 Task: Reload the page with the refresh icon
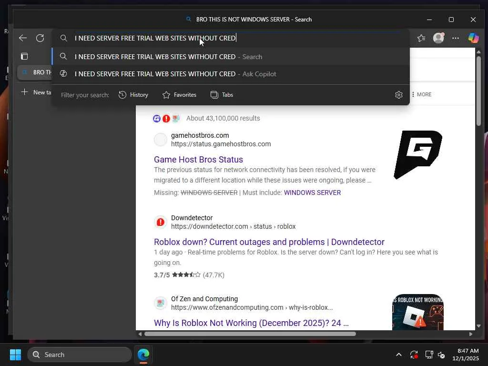(x=40, y=38)
